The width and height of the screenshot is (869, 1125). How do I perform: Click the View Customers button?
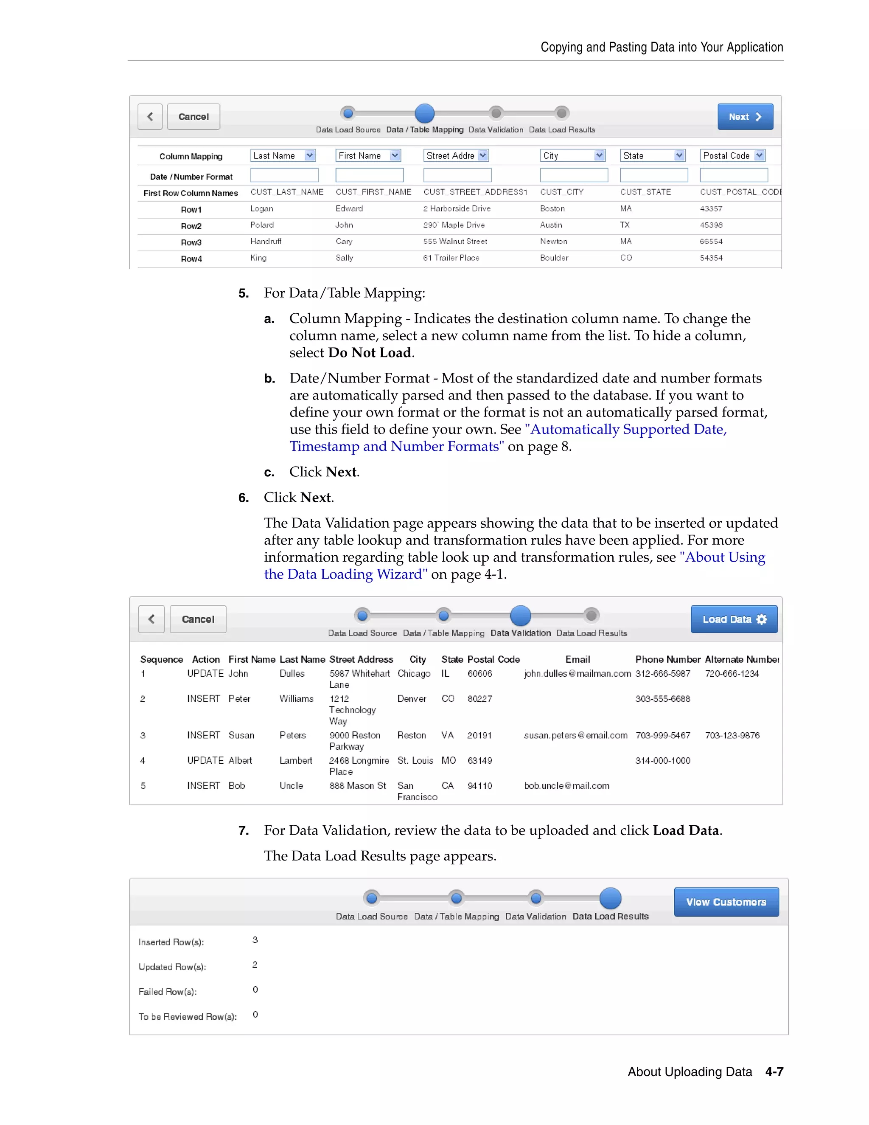(726, 901)
